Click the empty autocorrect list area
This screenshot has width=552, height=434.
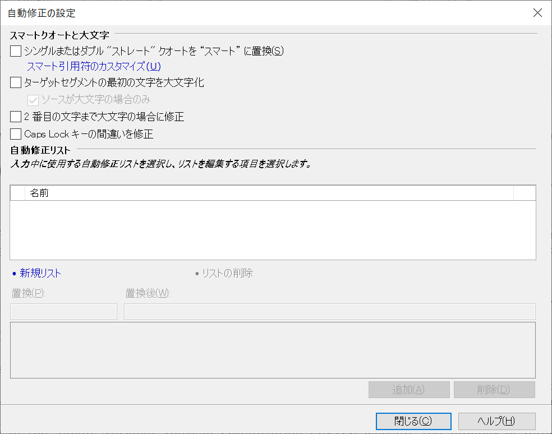click(x=273, y=230)
